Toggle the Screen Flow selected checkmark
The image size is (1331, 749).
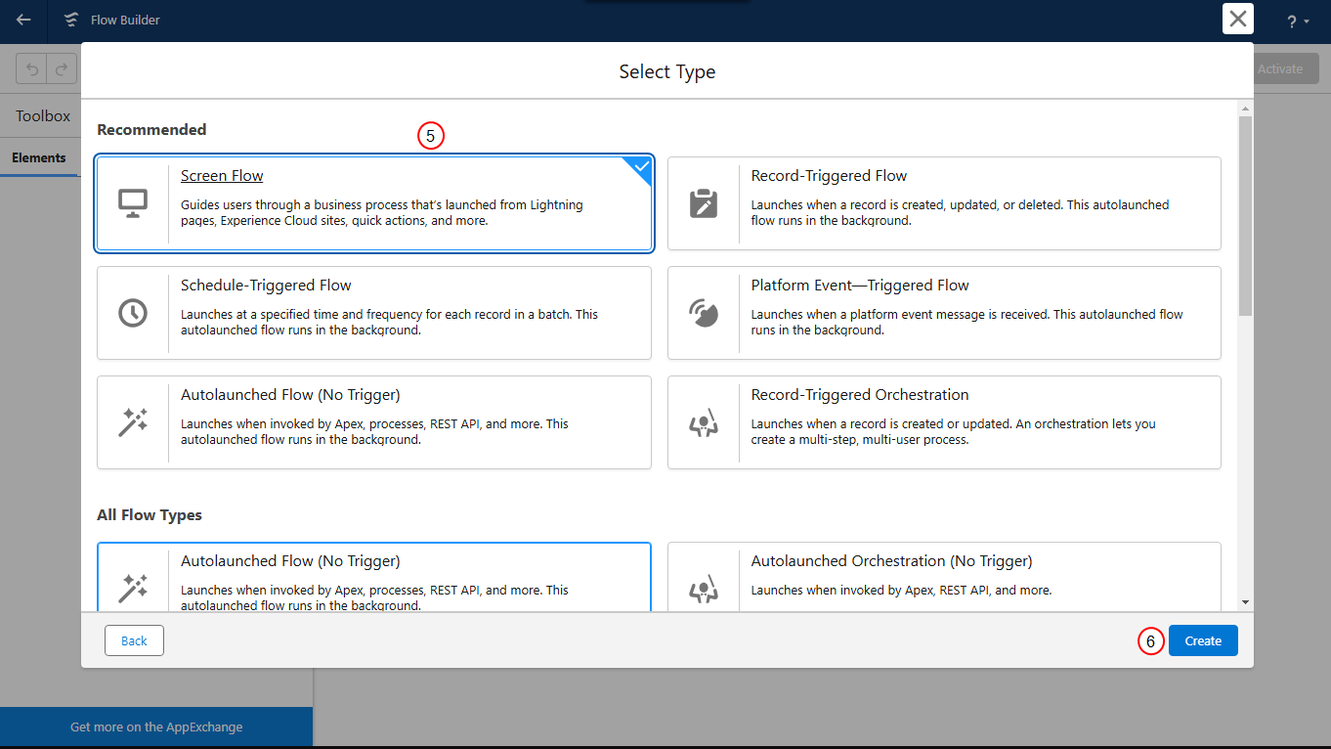(x=640, y=168)
